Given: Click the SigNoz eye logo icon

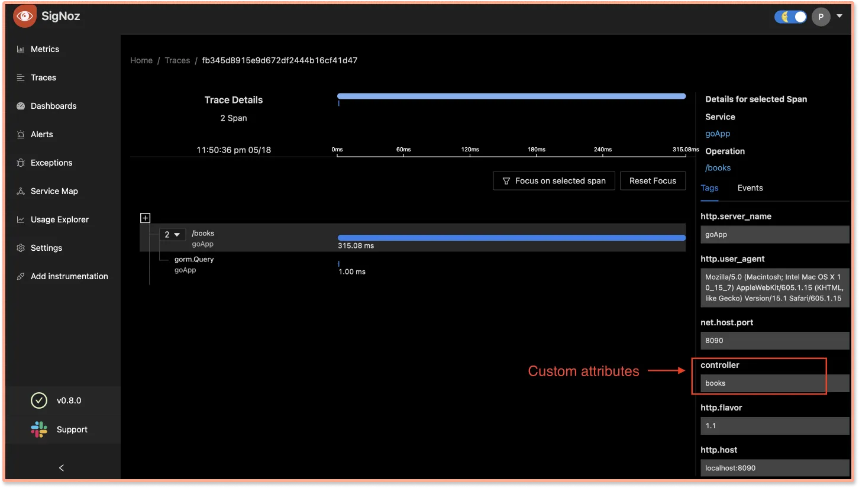Looking at the screenshot, I should click(x=25, y=16).
